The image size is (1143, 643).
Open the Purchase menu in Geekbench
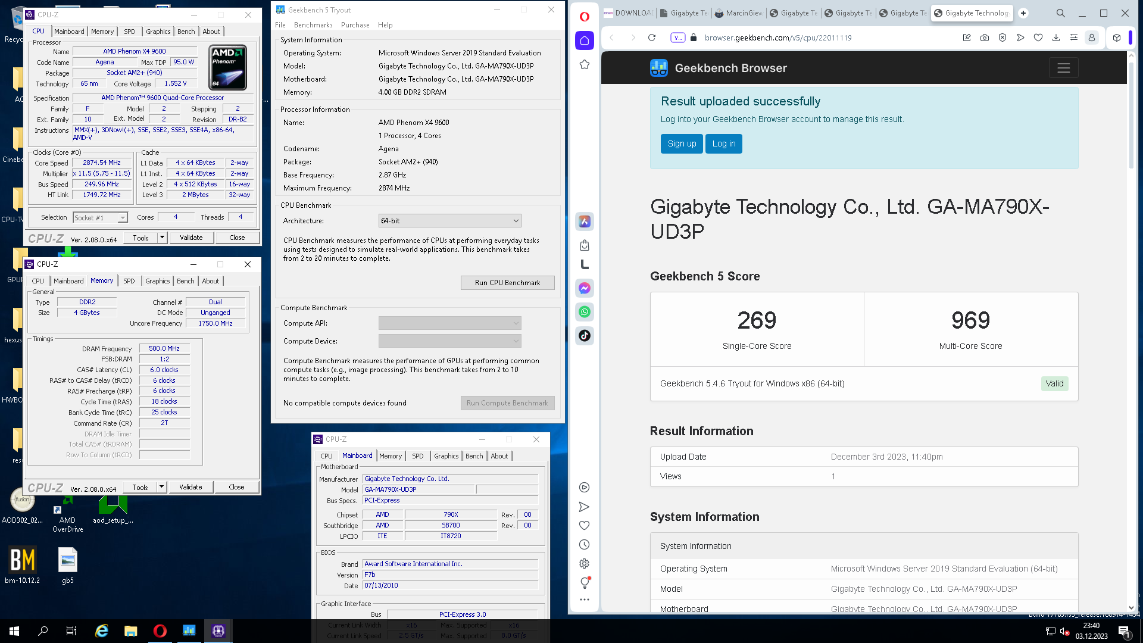pos(355,25)
